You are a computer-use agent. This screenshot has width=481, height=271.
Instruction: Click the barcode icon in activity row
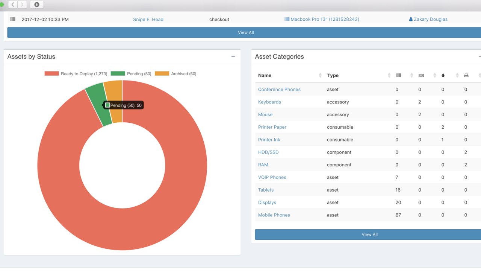tap(13, 19)
